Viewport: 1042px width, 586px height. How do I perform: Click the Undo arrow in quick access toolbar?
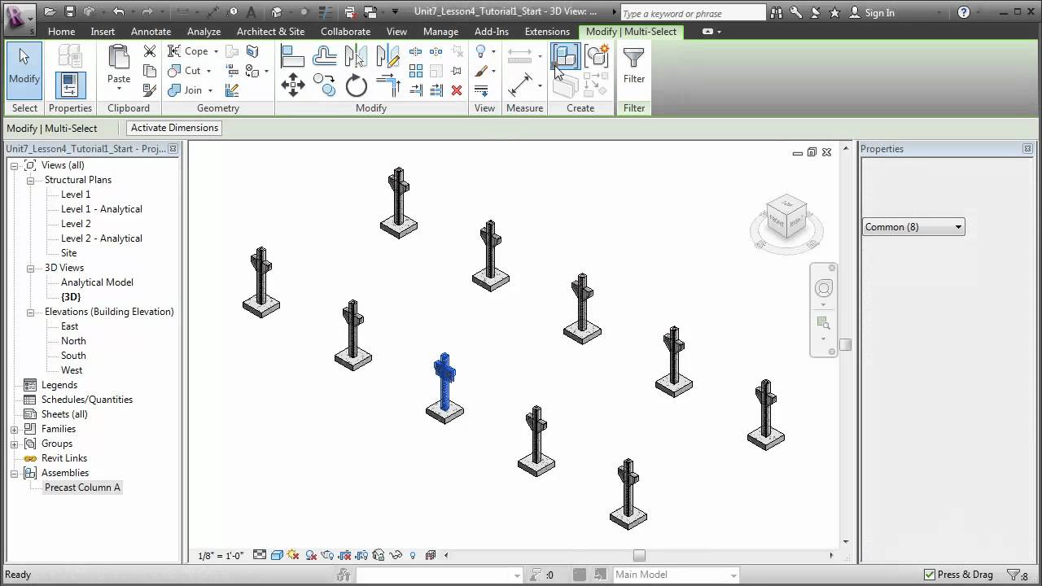click(119, 11)
